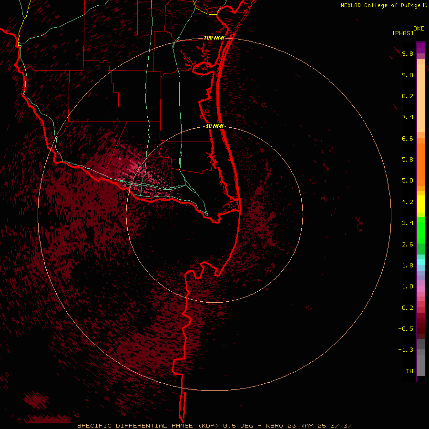Click the 1.8 scale value
The width and height of the screenshot is (429, 429).
coord(408,266)
